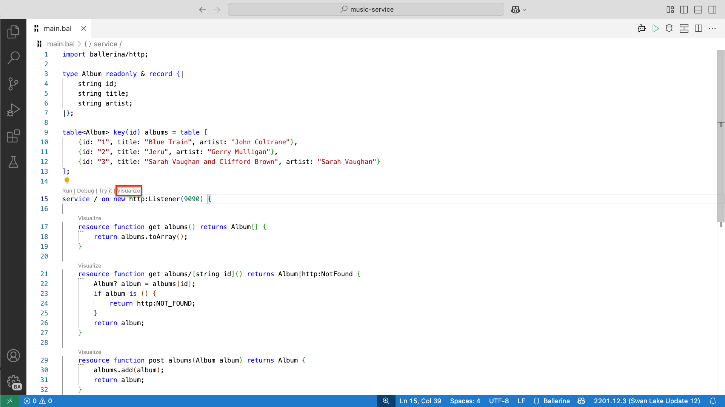Viewport: 725px width, 407px height.
Task: Open the Manage gear menu
Action: click(13, 382)
